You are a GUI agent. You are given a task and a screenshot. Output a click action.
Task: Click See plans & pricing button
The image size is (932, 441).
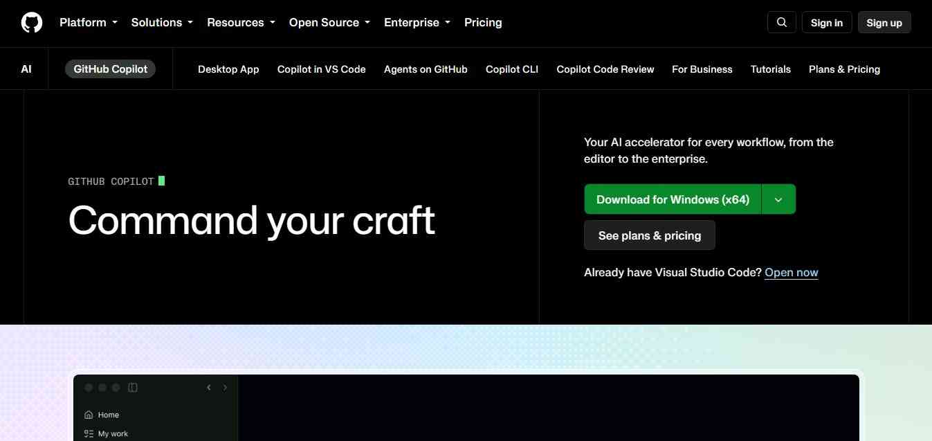click(650, 235)
